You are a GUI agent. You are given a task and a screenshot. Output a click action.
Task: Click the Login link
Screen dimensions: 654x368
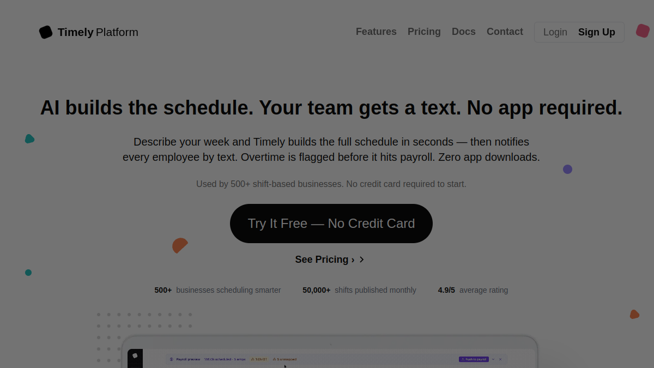(555, 32)
